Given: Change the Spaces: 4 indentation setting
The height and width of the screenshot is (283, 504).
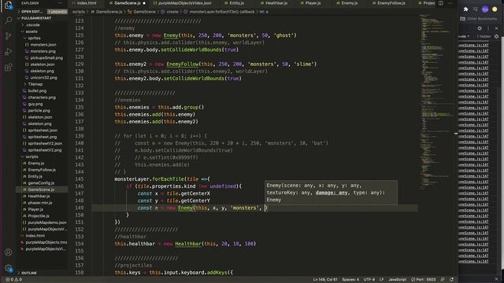Looking at the screenshot, I should pos(350,280).
